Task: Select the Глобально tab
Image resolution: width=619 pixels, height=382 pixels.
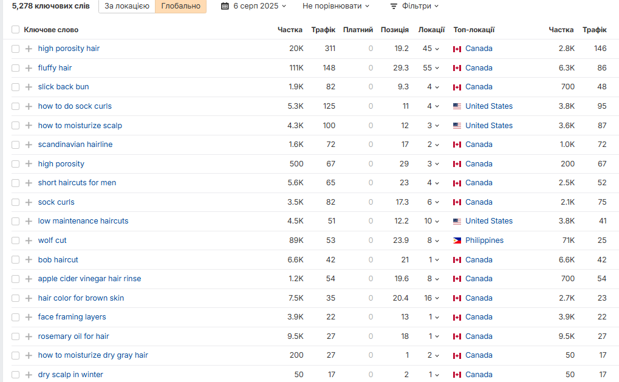Action: pos(181,6)
